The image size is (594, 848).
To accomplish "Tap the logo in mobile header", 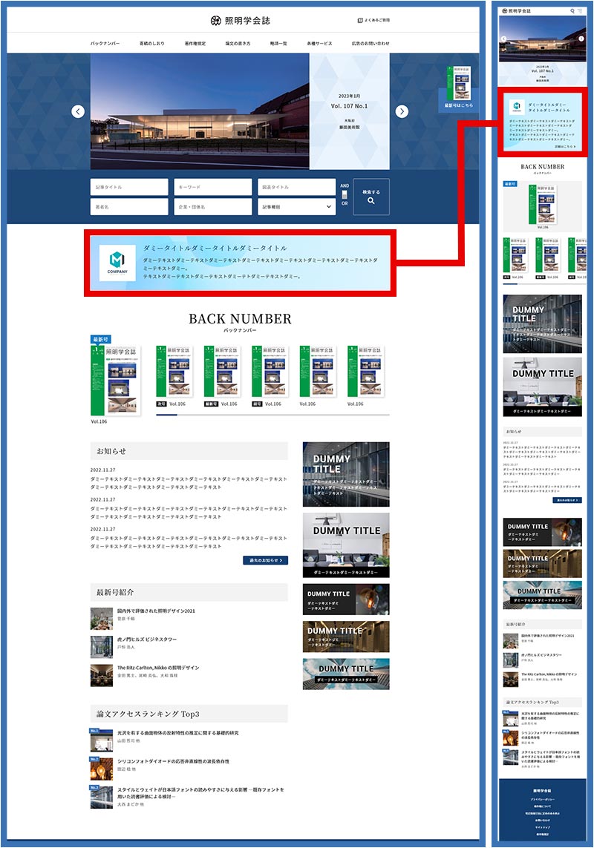I will pyautogui.click(x=517, y=11).
